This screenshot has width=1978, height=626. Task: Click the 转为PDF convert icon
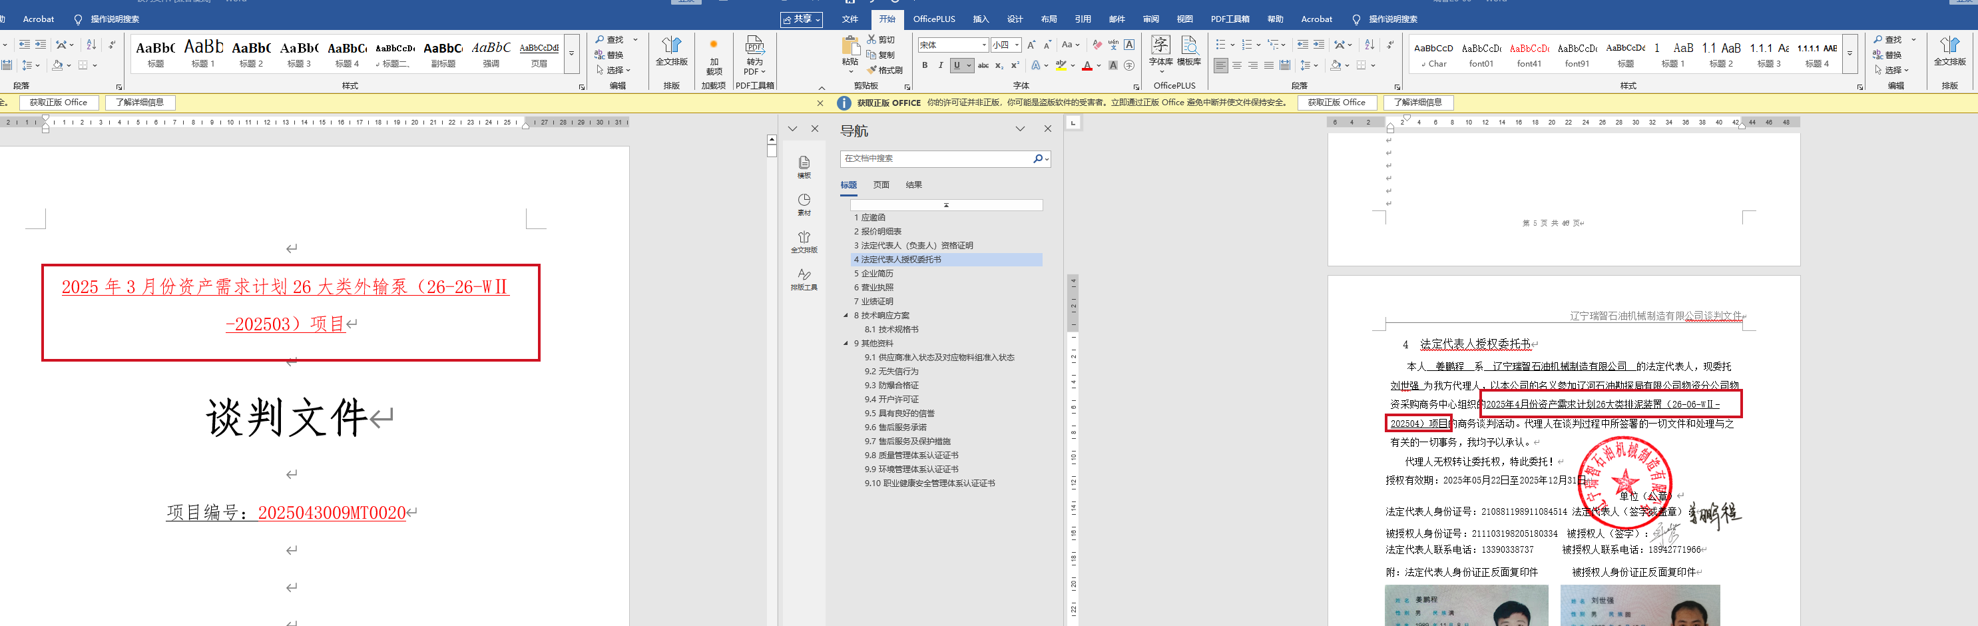click(754, 54)
